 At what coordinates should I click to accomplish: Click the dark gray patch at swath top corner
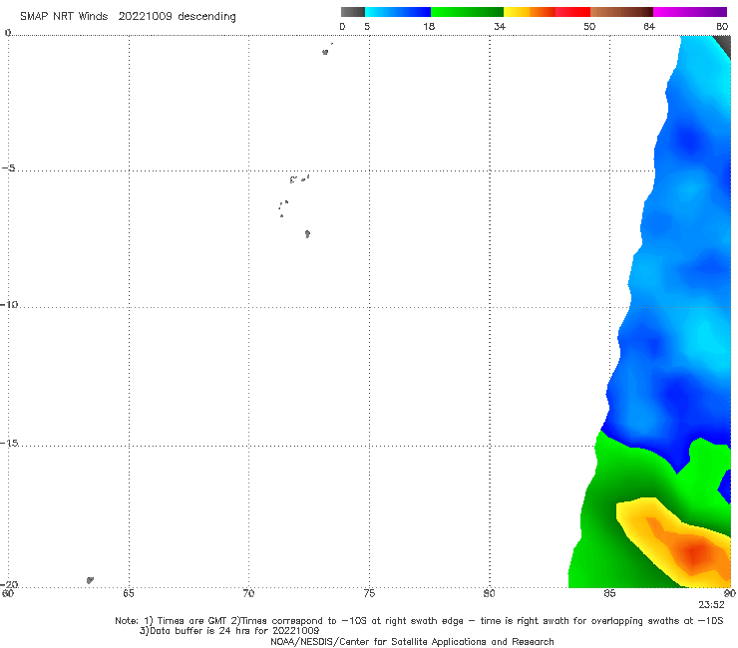[x=724, y=45]
